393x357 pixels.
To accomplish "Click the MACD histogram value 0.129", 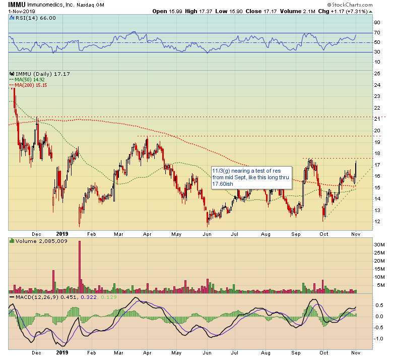I will (x=108, y=297).
